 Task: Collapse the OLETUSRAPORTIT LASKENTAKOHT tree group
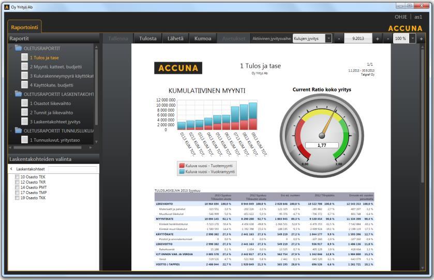11,94
